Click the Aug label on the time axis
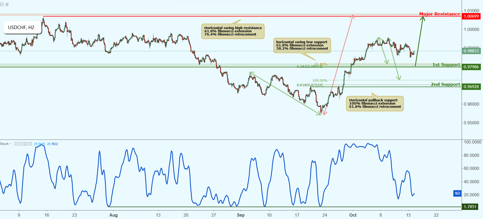Screen dimensions: 483x219 [x=114, y=215]
